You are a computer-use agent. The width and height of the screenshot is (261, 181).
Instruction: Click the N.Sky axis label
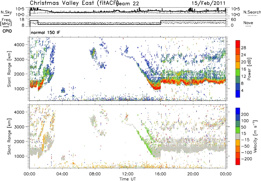pyautogui.click(x=6, y=12)
